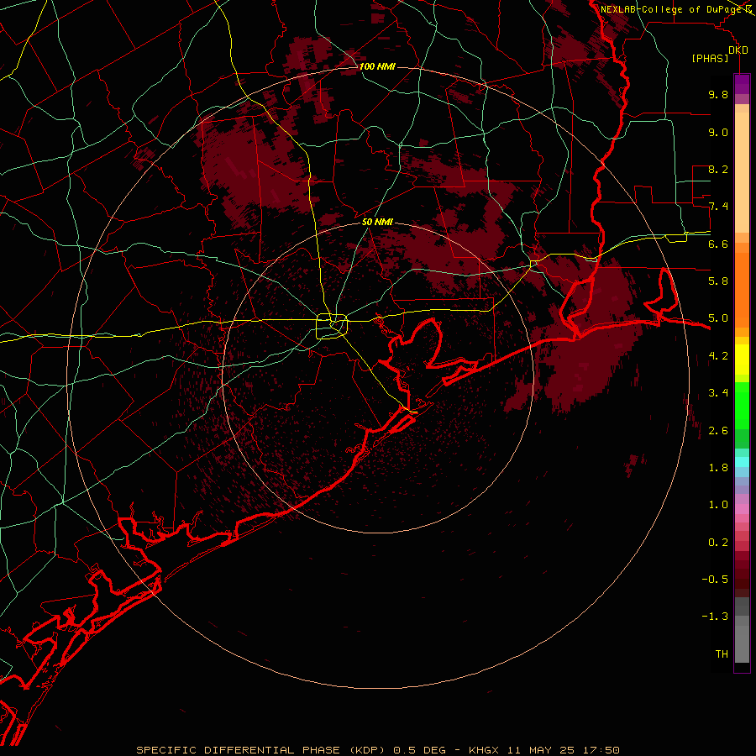This screenshot has width=756, height=756.
Task: Pick the pink segment of the color bar
Action: (x=742, y=509)
